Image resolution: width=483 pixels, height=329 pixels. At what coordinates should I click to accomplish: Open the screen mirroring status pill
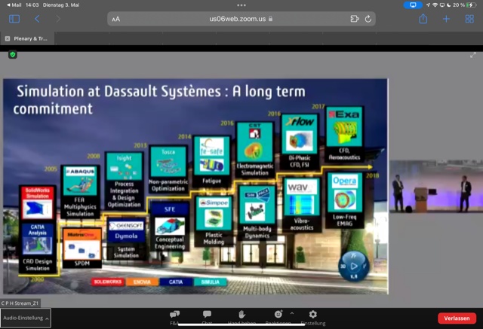413,5
